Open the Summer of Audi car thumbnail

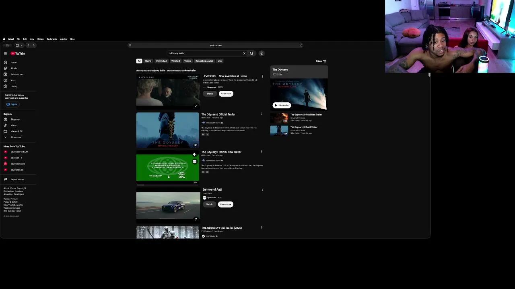pyautogui.click(x=168, y=206)
